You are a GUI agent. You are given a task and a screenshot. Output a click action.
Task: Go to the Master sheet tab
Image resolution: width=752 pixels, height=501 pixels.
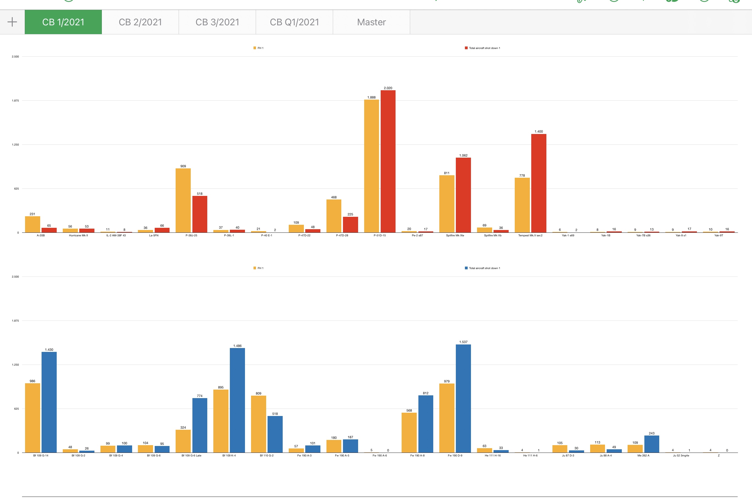pyautogui.click(x=371, y=22)
